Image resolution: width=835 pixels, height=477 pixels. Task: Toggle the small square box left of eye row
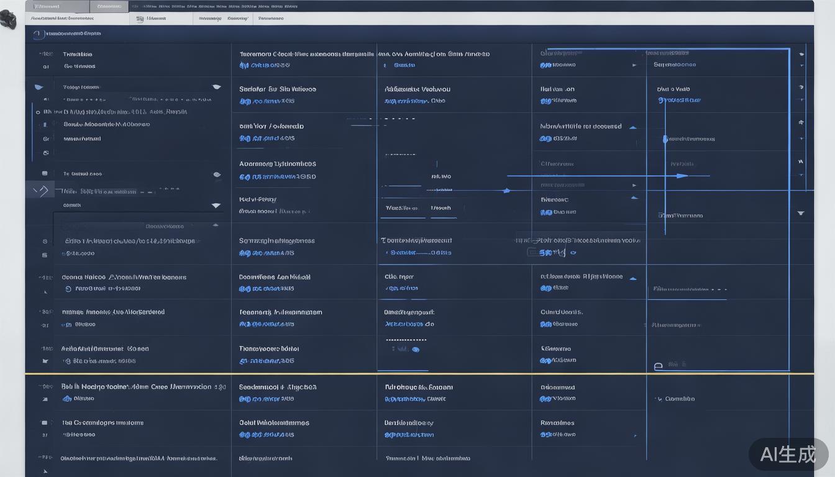[44, 174]
